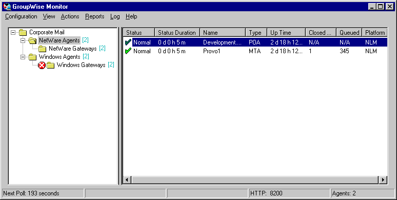Click the Windows Agents folder icon

(x=32, y=57)
